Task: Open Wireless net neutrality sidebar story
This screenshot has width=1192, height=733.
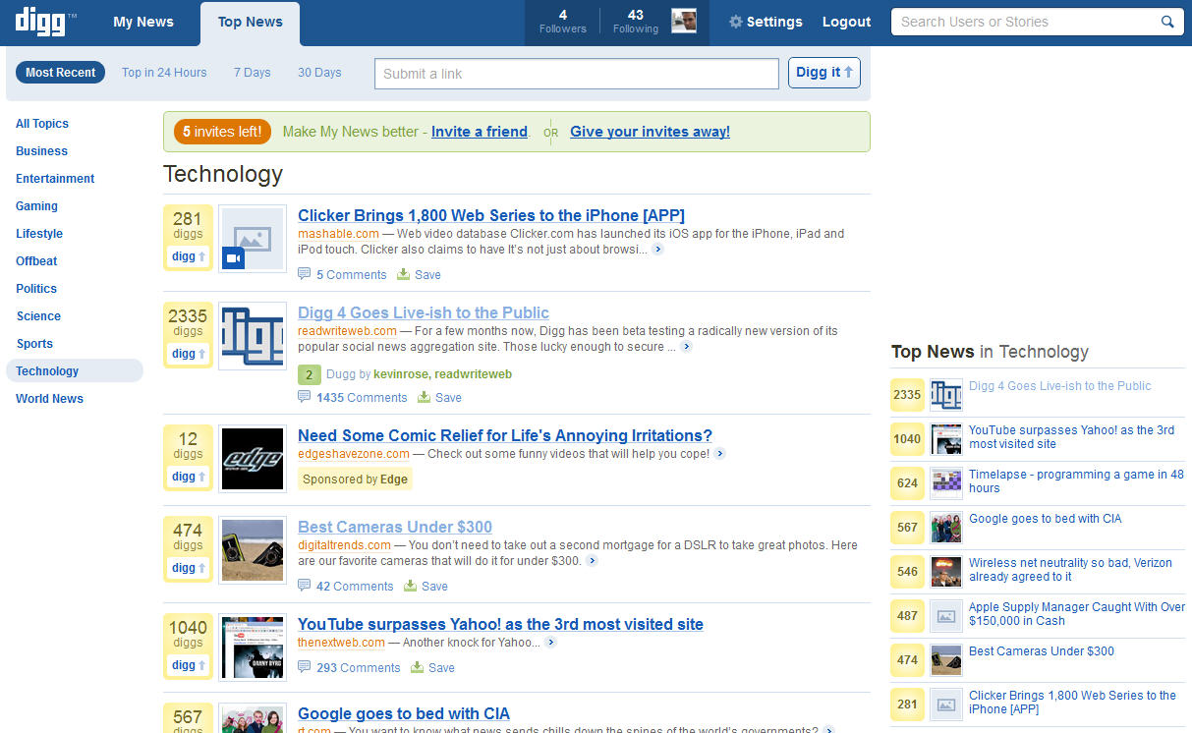Action: 1070,570
